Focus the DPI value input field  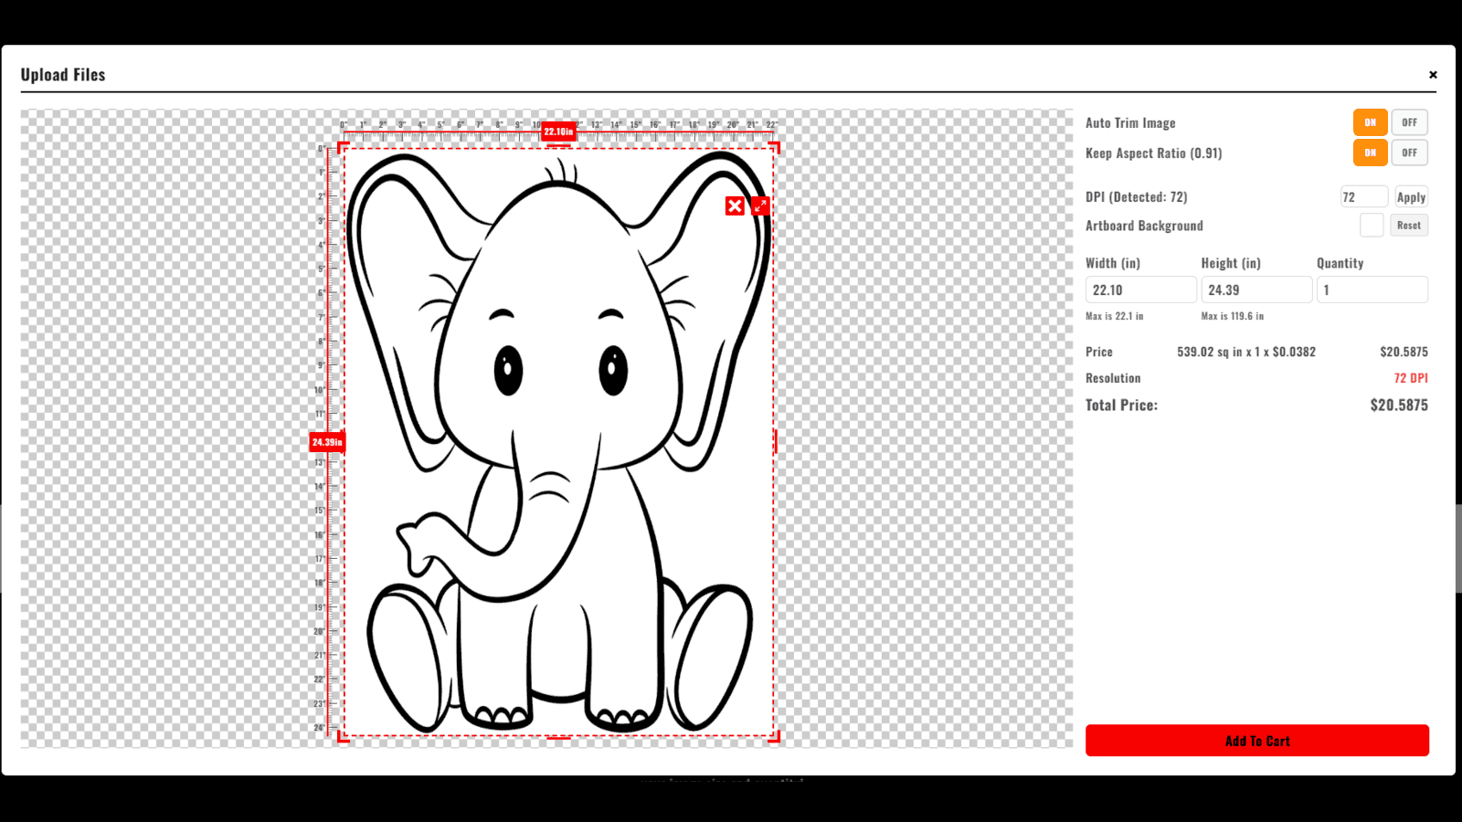(1362, 197)
